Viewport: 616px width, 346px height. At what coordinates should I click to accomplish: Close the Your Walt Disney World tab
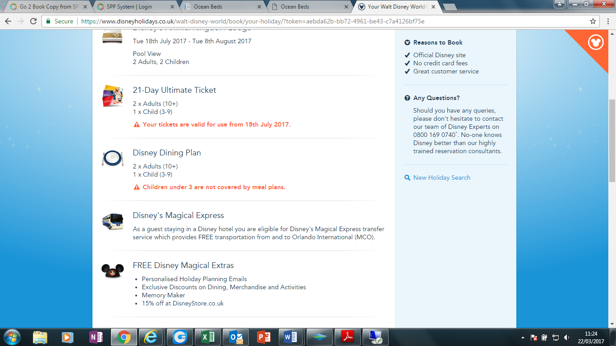click(x=433, y=7)
